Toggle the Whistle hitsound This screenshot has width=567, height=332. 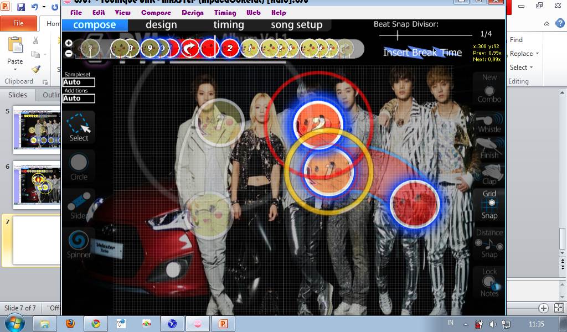click(x=489, y=122)
